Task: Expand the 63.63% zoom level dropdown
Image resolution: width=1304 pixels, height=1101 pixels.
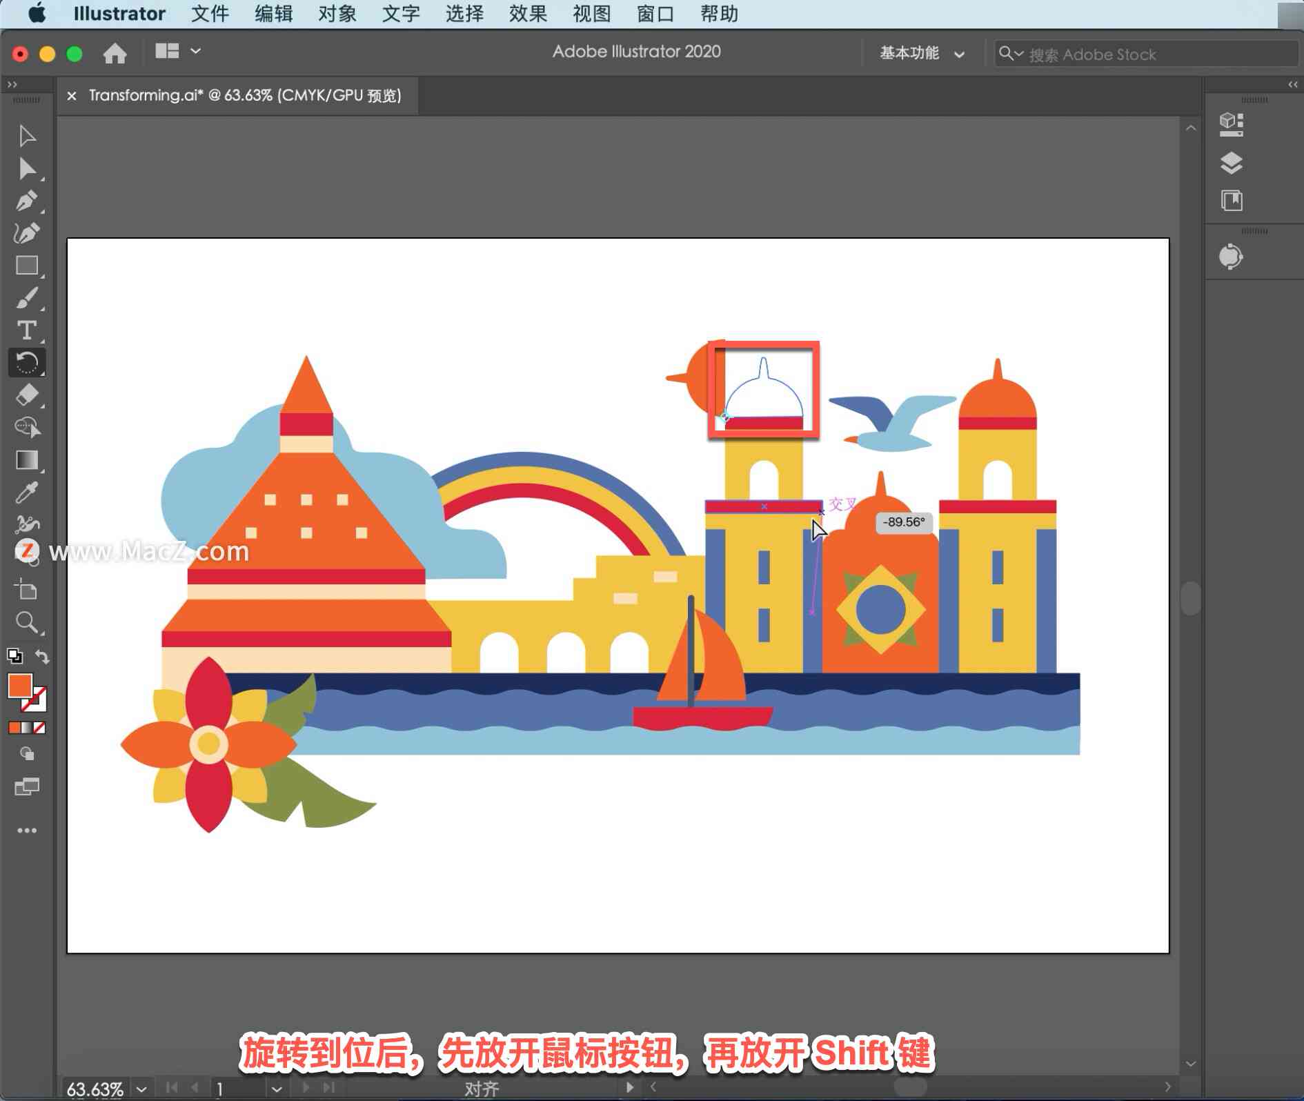Action: pyautogui.click(x=141, y=1089)
